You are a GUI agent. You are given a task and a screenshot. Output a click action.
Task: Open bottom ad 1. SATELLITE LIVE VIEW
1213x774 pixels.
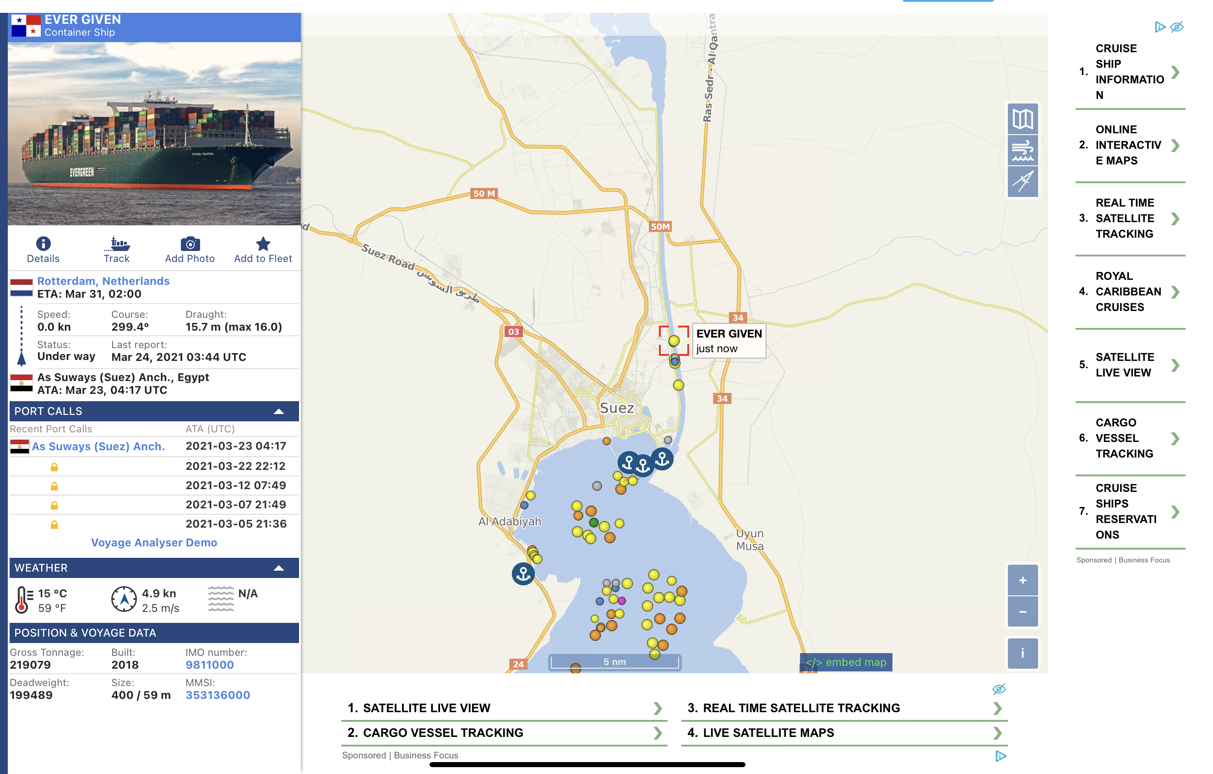[504, 708]
